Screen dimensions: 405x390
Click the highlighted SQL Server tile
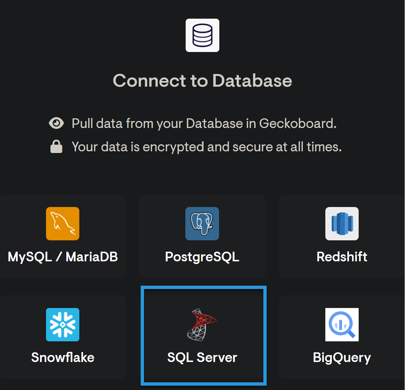203,336
